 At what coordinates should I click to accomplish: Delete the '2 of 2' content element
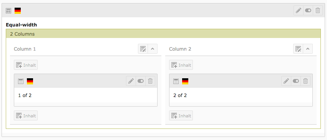(305, 81)
